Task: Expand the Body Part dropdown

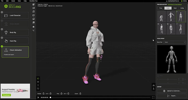Action: coord(175,42)
